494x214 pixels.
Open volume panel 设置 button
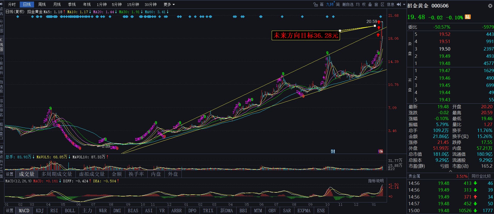tap(10, 174)
